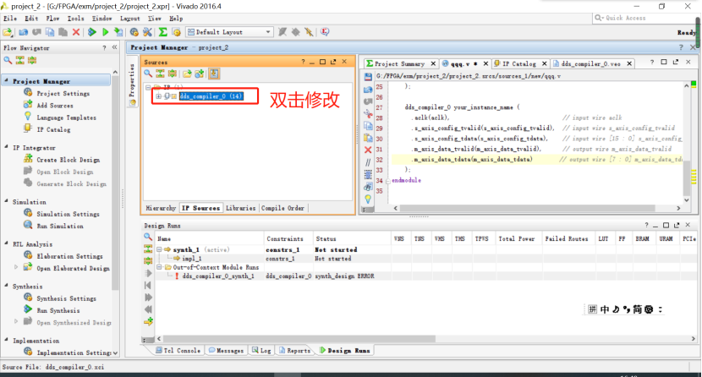702x377 pixels.
Task: Click the search icon in Design Runs panel
Action: (x=148, y=237)
